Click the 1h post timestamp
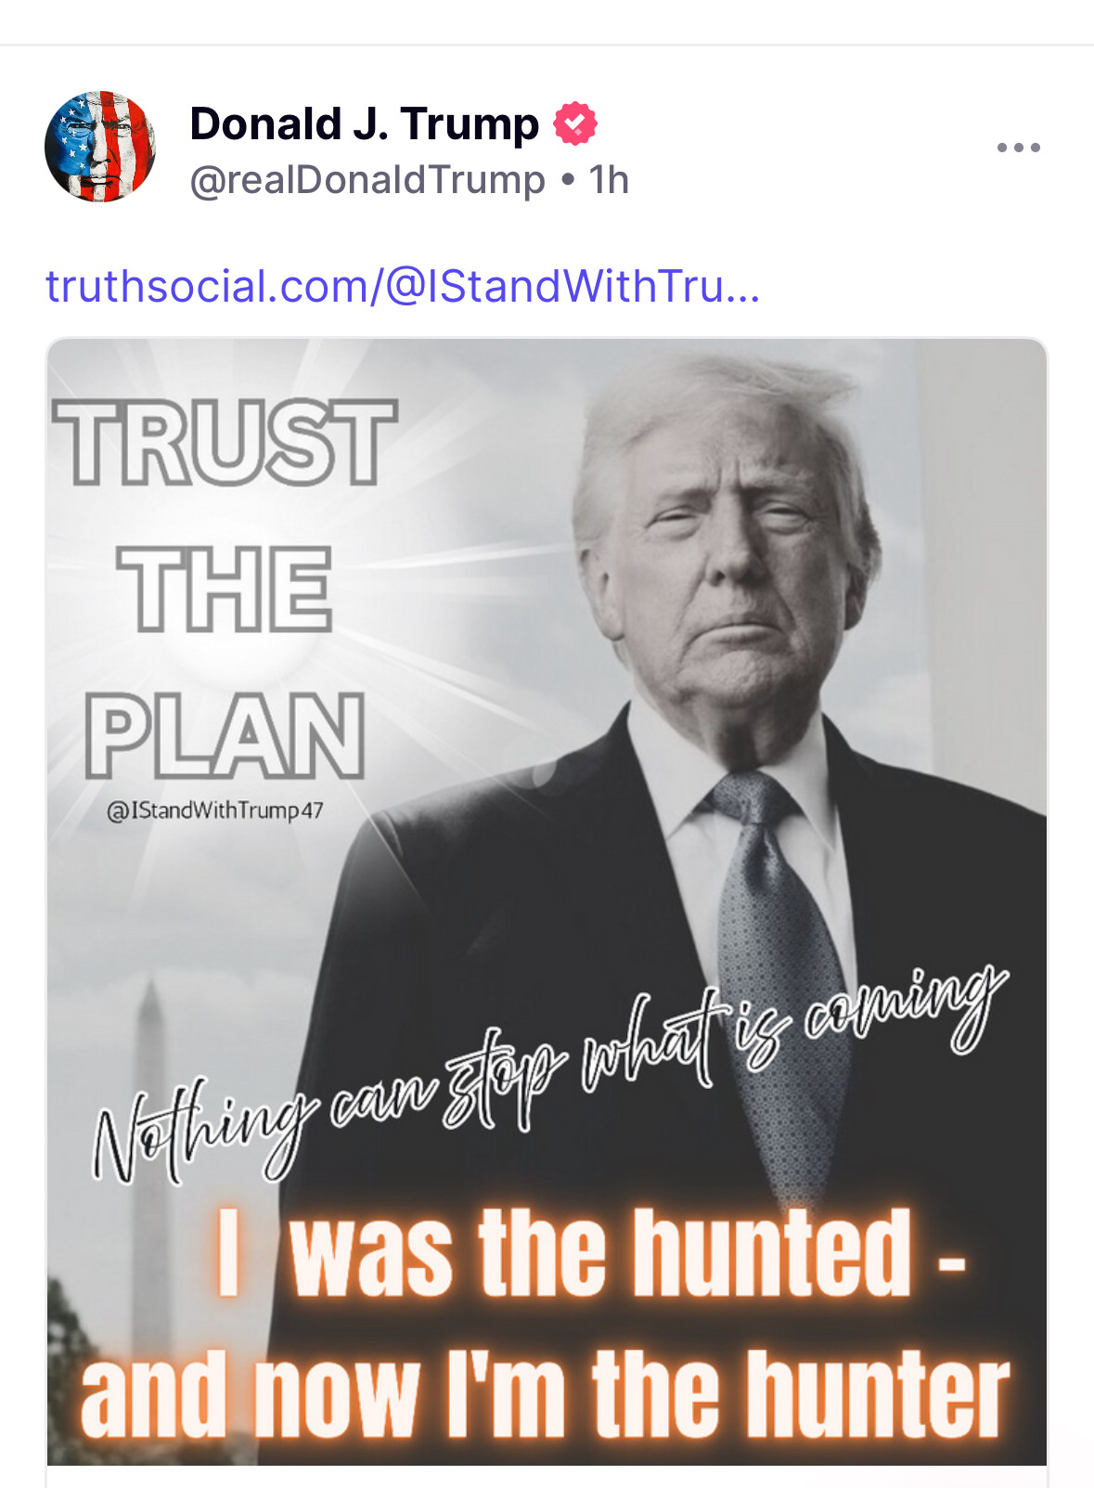 (609, 180)
